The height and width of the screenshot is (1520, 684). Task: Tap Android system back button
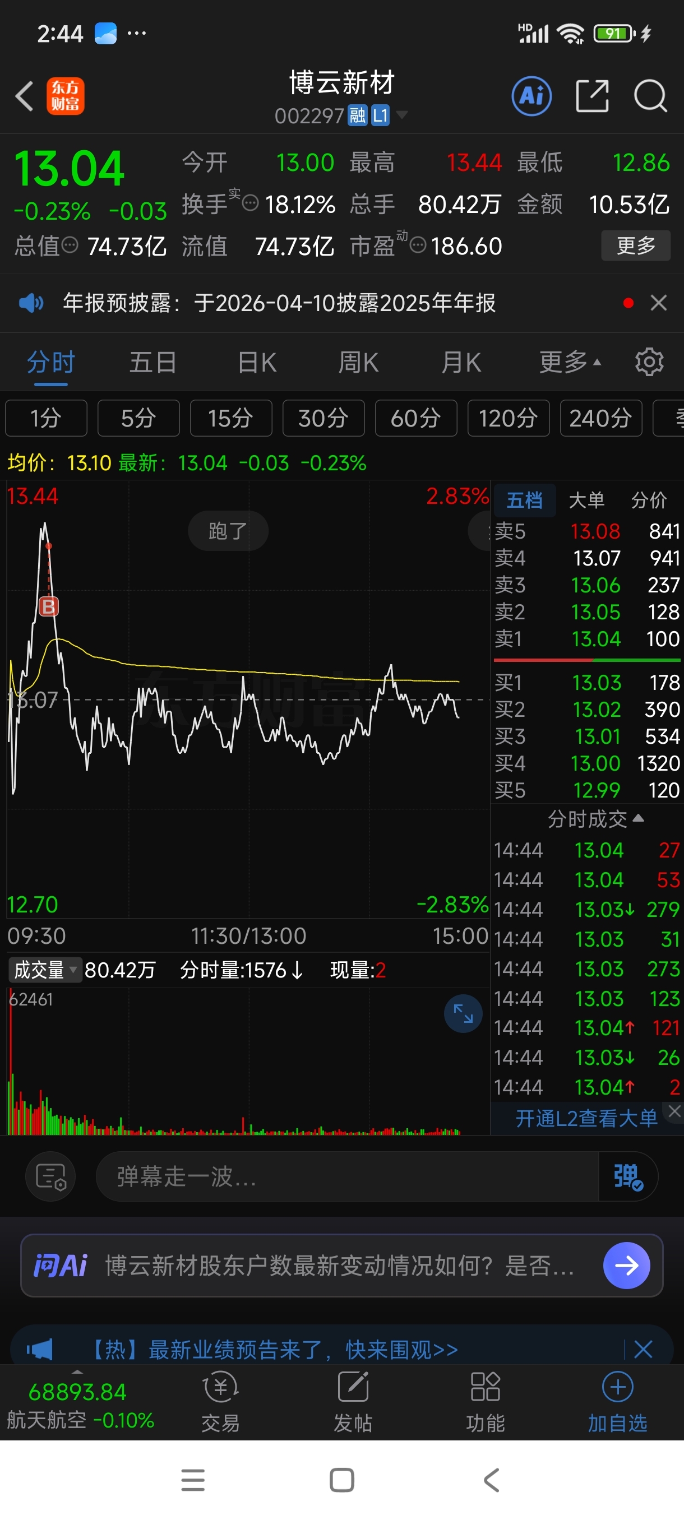491,1480
